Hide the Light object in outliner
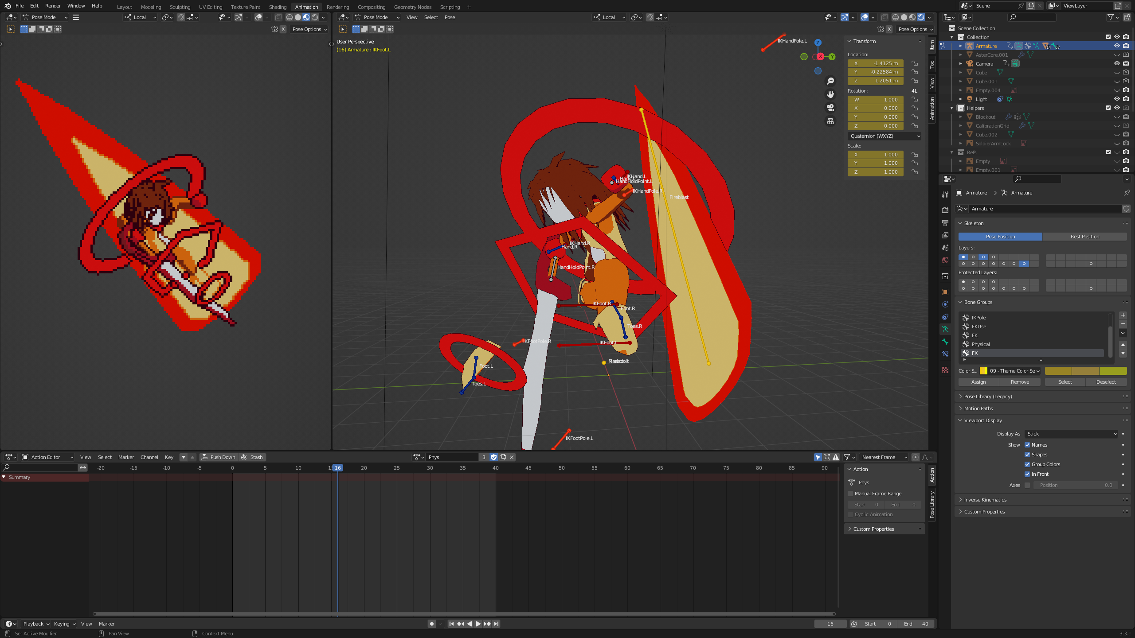 coord(1117,99)
